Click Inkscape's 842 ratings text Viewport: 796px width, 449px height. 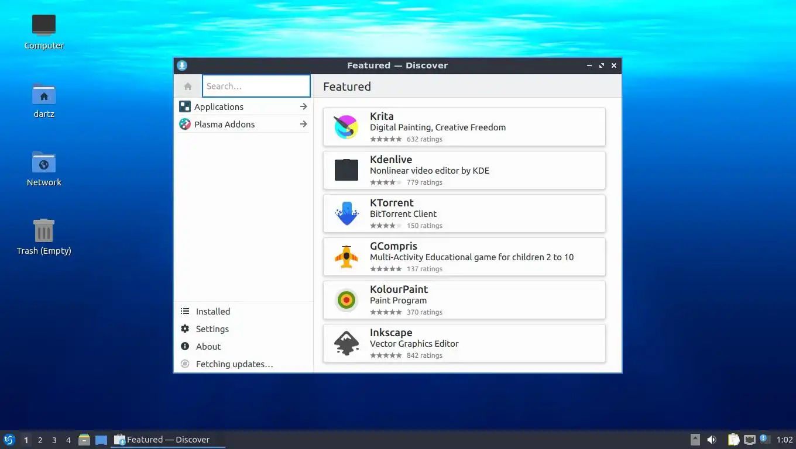coord(424,355)
